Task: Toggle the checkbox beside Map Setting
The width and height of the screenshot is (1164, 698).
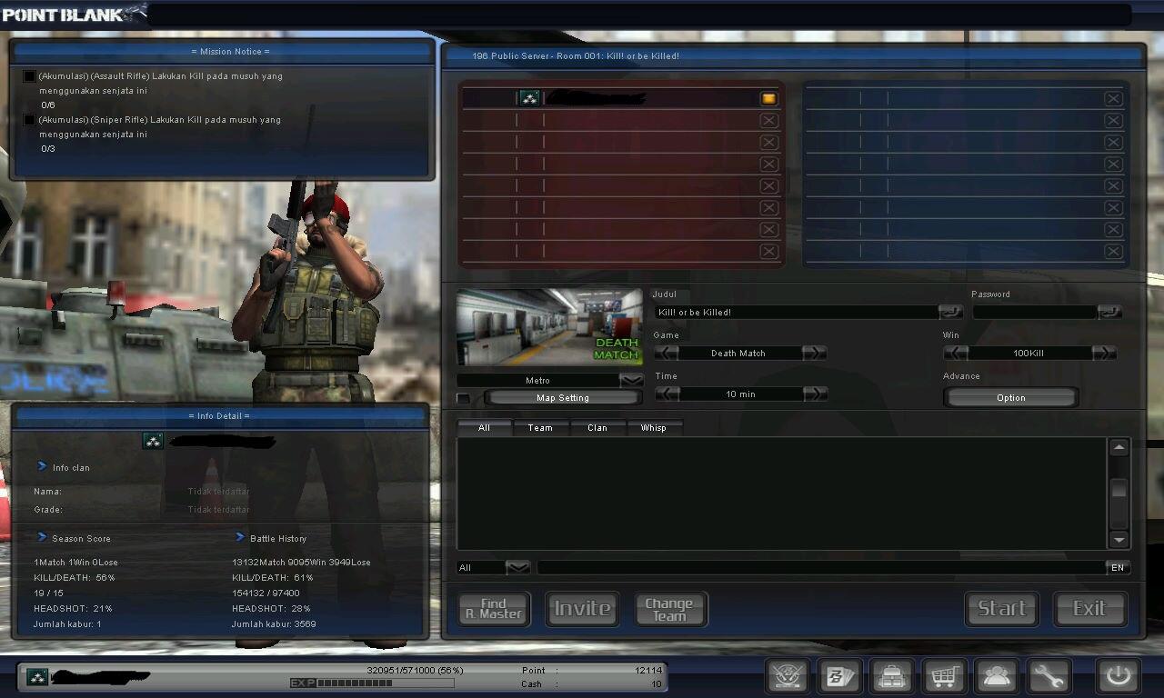Action: [x=463, y=398]
